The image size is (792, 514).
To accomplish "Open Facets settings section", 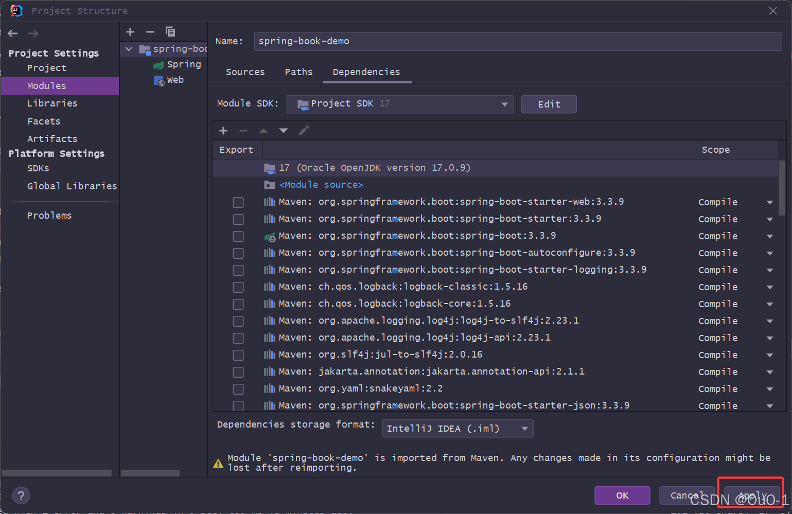I will (44, 121).
